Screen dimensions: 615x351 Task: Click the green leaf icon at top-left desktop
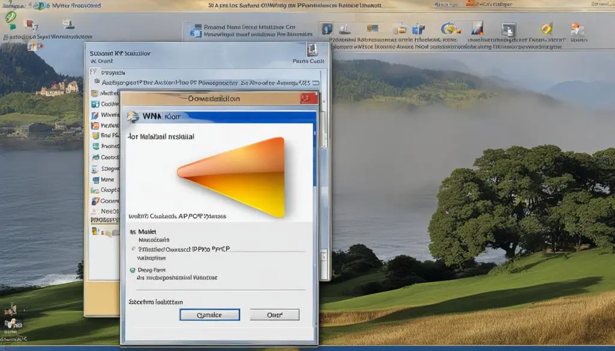coord(11,17)
